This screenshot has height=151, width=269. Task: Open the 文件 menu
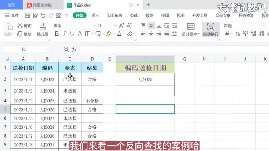[x=12, y=16]
